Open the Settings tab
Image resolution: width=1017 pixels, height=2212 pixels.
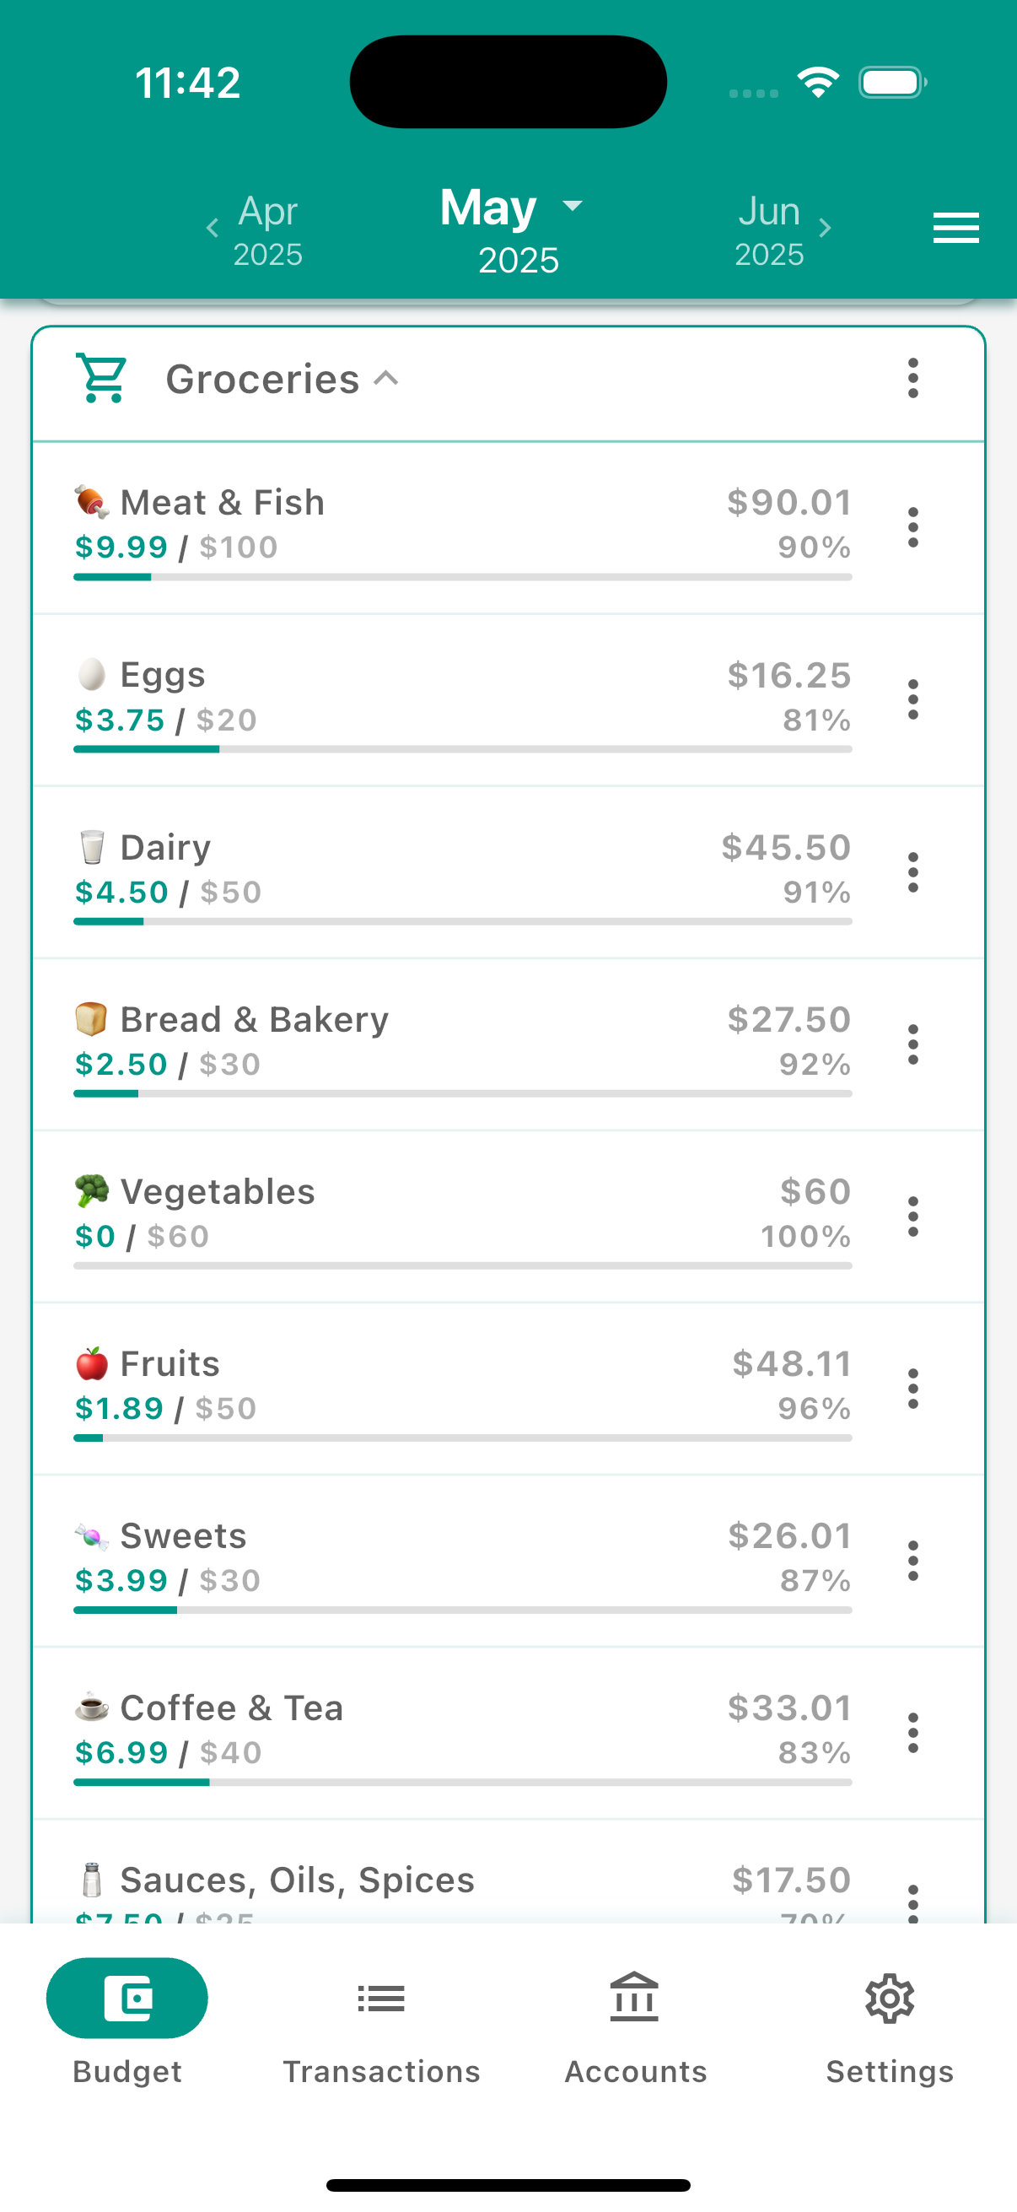point(889,2023)
